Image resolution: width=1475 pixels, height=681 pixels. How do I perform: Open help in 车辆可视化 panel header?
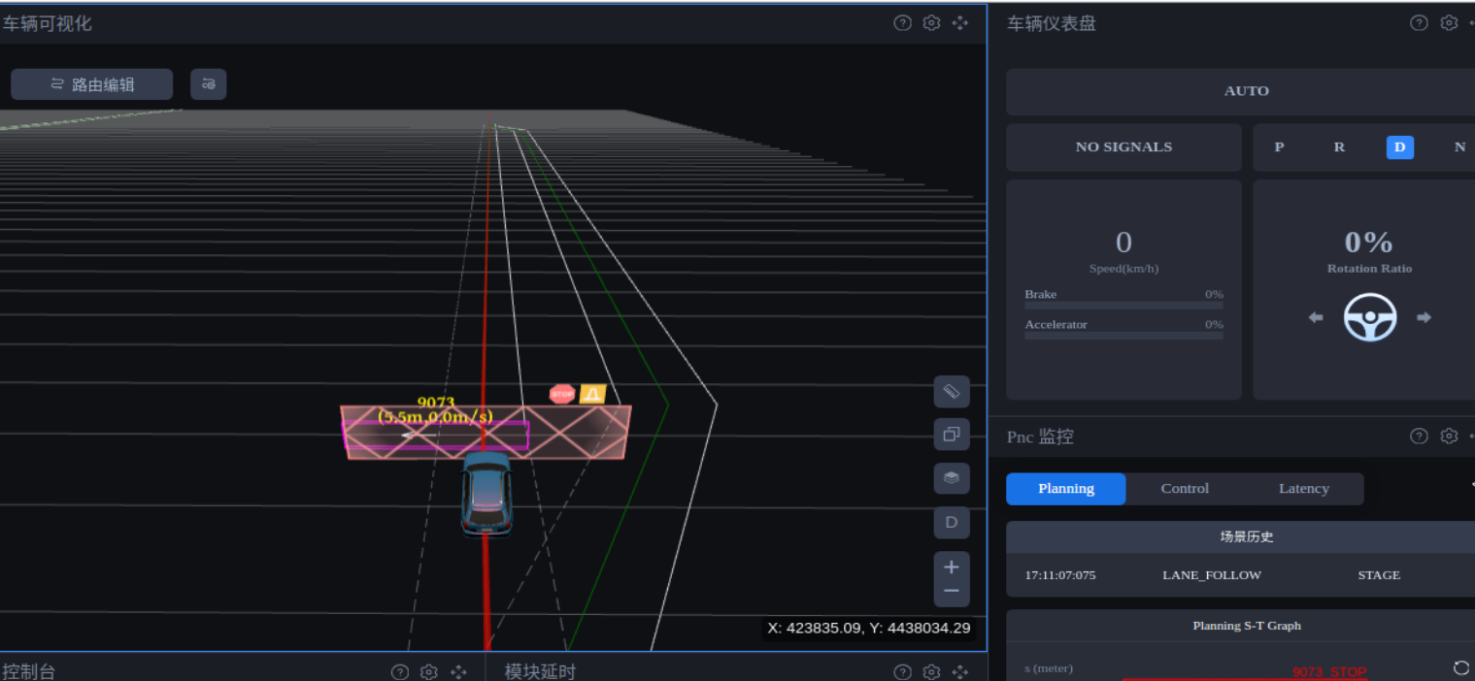coord(902,23)
